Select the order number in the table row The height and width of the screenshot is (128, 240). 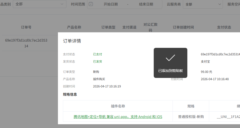[26, 43]
